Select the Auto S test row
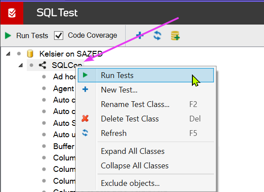The image size is (264, 192). 64,123
